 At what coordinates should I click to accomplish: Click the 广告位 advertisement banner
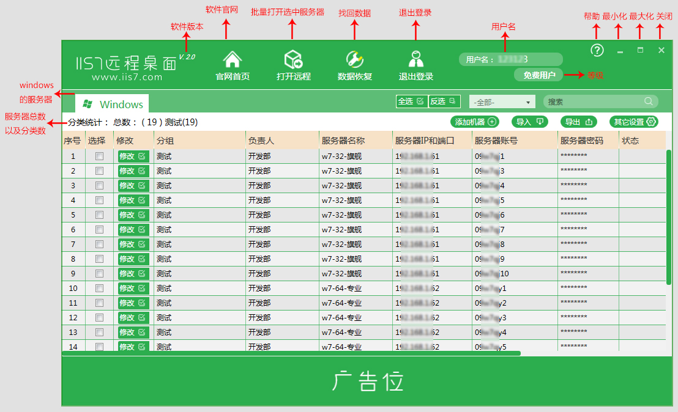[367, 381]
